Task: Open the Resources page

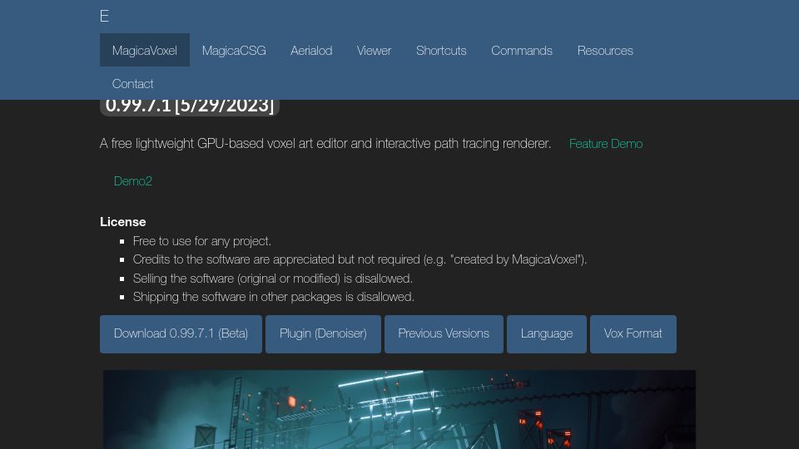Action: (605, 50)
